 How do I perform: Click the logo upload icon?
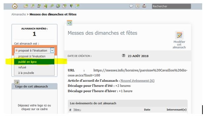[17, 82]
